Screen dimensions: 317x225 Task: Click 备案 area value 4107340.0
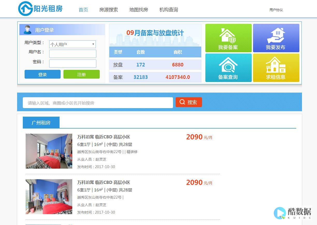pos(178,77)
